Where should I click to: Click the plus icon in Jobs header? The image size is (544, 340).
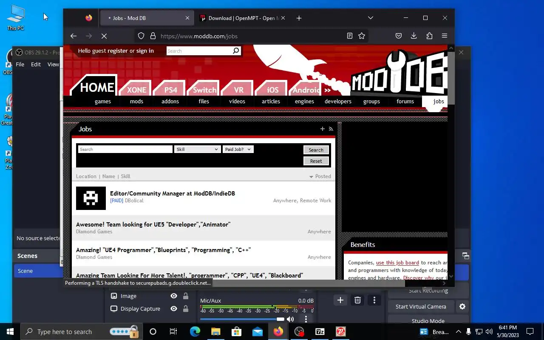322,129
